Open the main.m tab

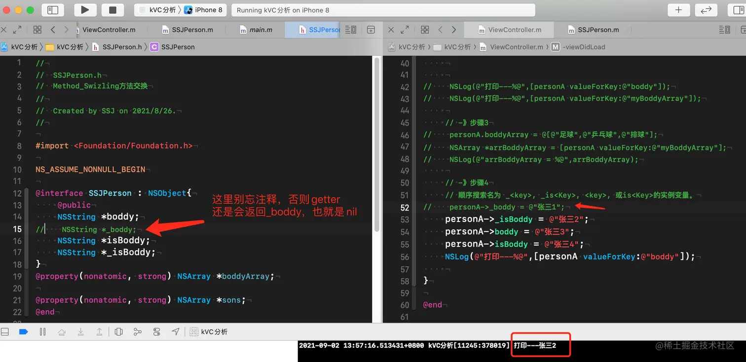(x=256, y=30)
